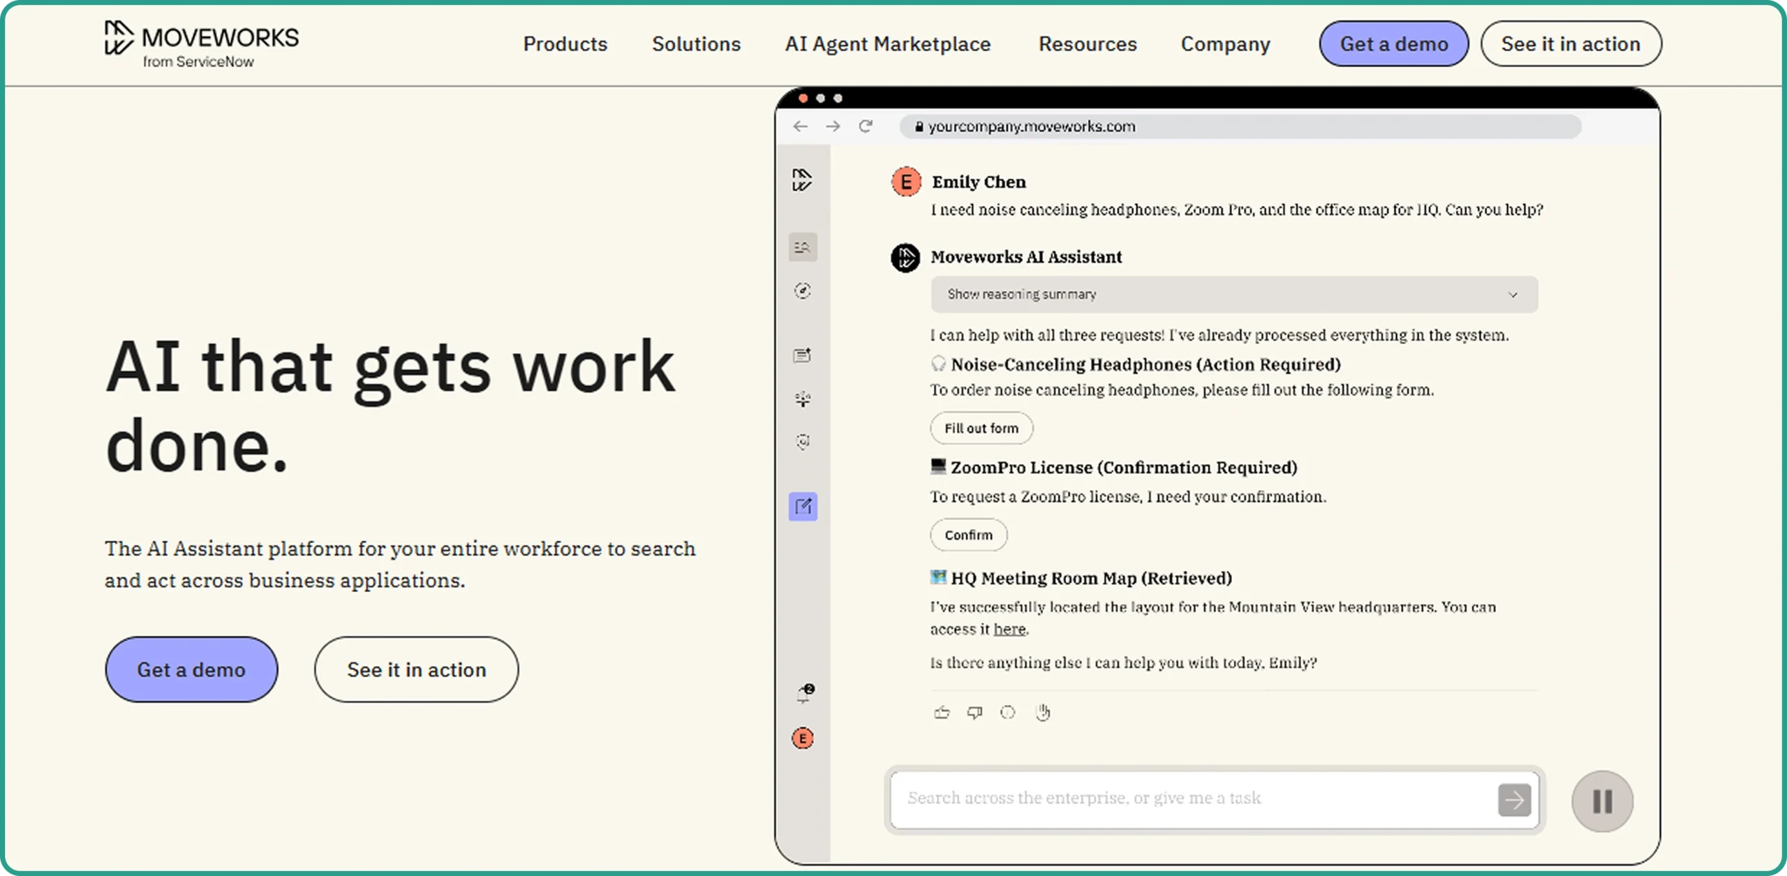Click the send arrow button in the chat input
This screenshot has width=1787, height=876.
(x=1514, y=799)
